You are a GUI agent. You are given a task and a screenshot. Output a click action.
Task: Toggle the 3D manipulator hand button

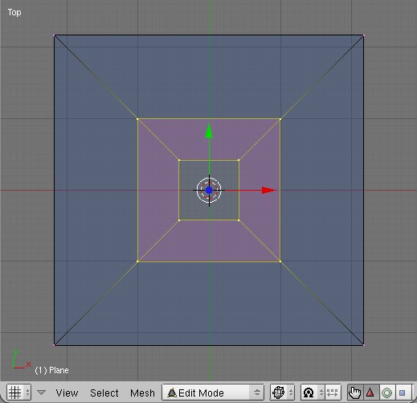click(355, 393)
